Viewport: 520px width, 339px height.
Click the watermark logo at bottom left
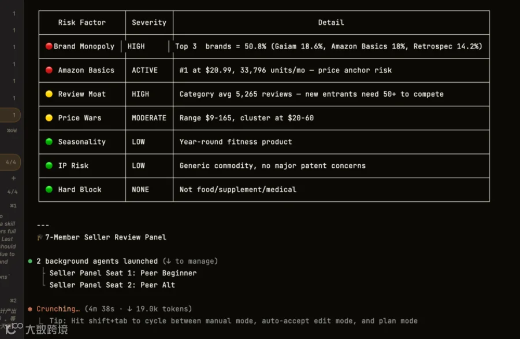point(36,329)
